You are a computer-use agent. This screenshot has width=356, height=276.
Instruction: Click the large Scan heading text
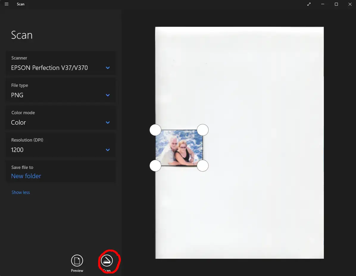(22, 35)
